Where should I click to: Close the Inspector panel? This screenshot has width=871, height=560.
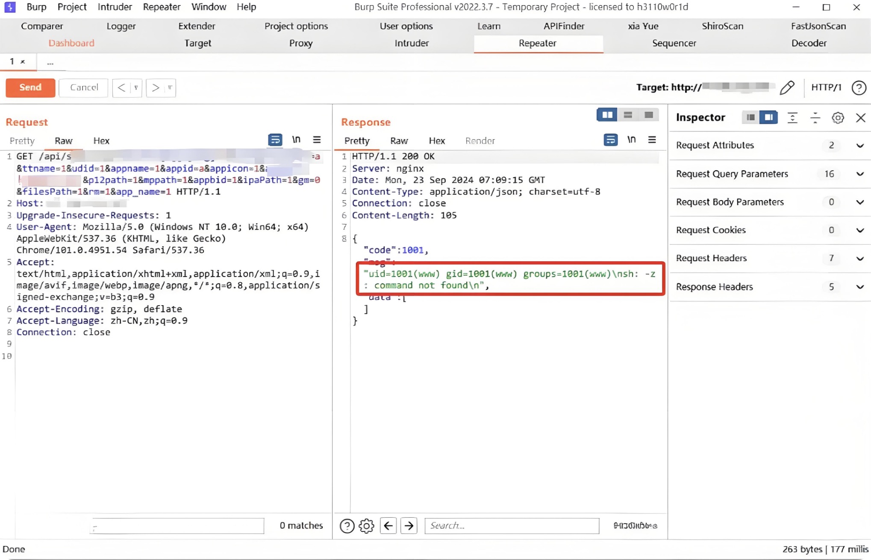click(x=860, y=118)
